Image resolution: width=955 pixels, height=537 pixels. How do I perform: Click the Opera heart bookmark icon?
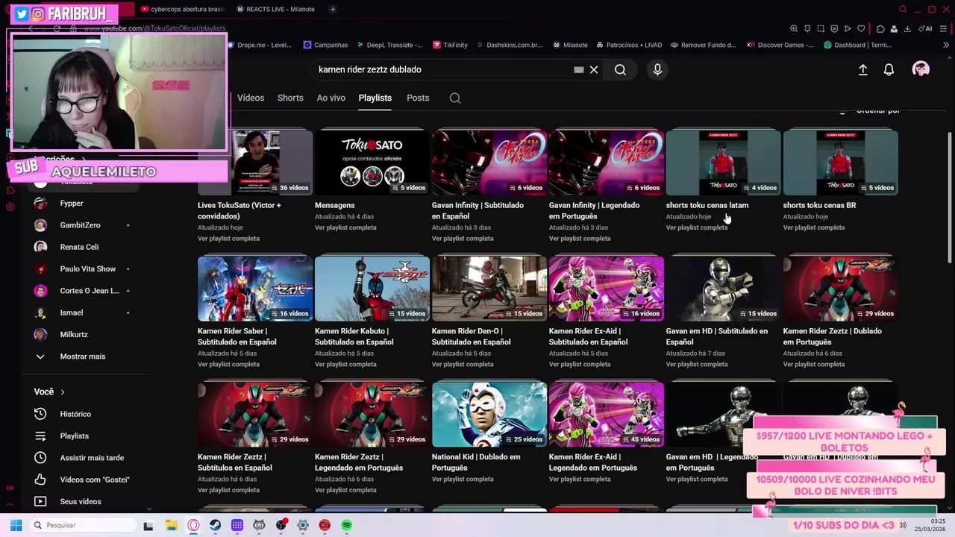pyautogui.click(x=861, y=29)
